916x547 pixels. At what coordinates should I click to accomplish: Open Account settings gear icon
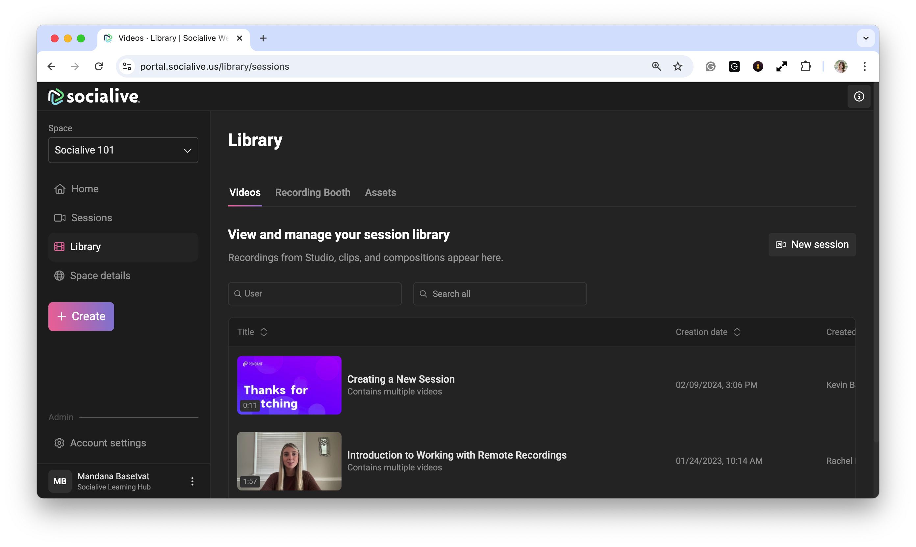tap(60, 443)
